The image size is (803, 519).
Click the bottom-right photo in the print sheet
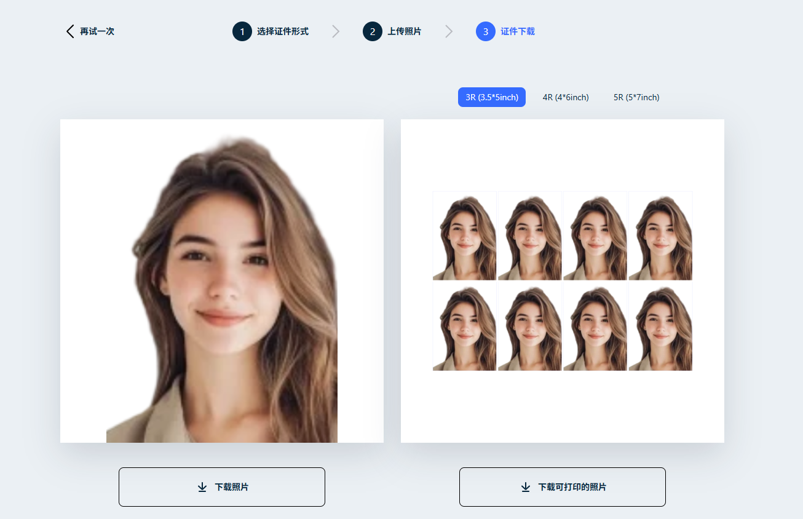[660, 327]
